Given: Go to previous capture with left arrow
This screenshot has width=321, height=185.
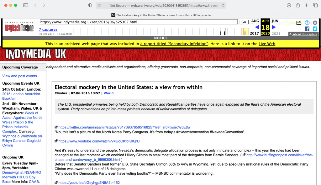Looking at the screenshot, I should click(x=257, y=27).
